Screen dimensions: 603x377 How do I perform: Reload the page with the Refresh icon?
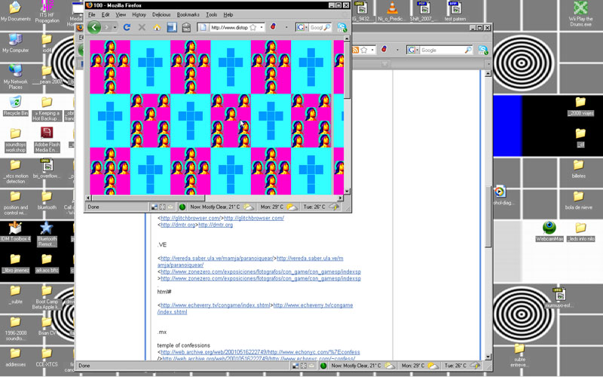coord(127,27)
